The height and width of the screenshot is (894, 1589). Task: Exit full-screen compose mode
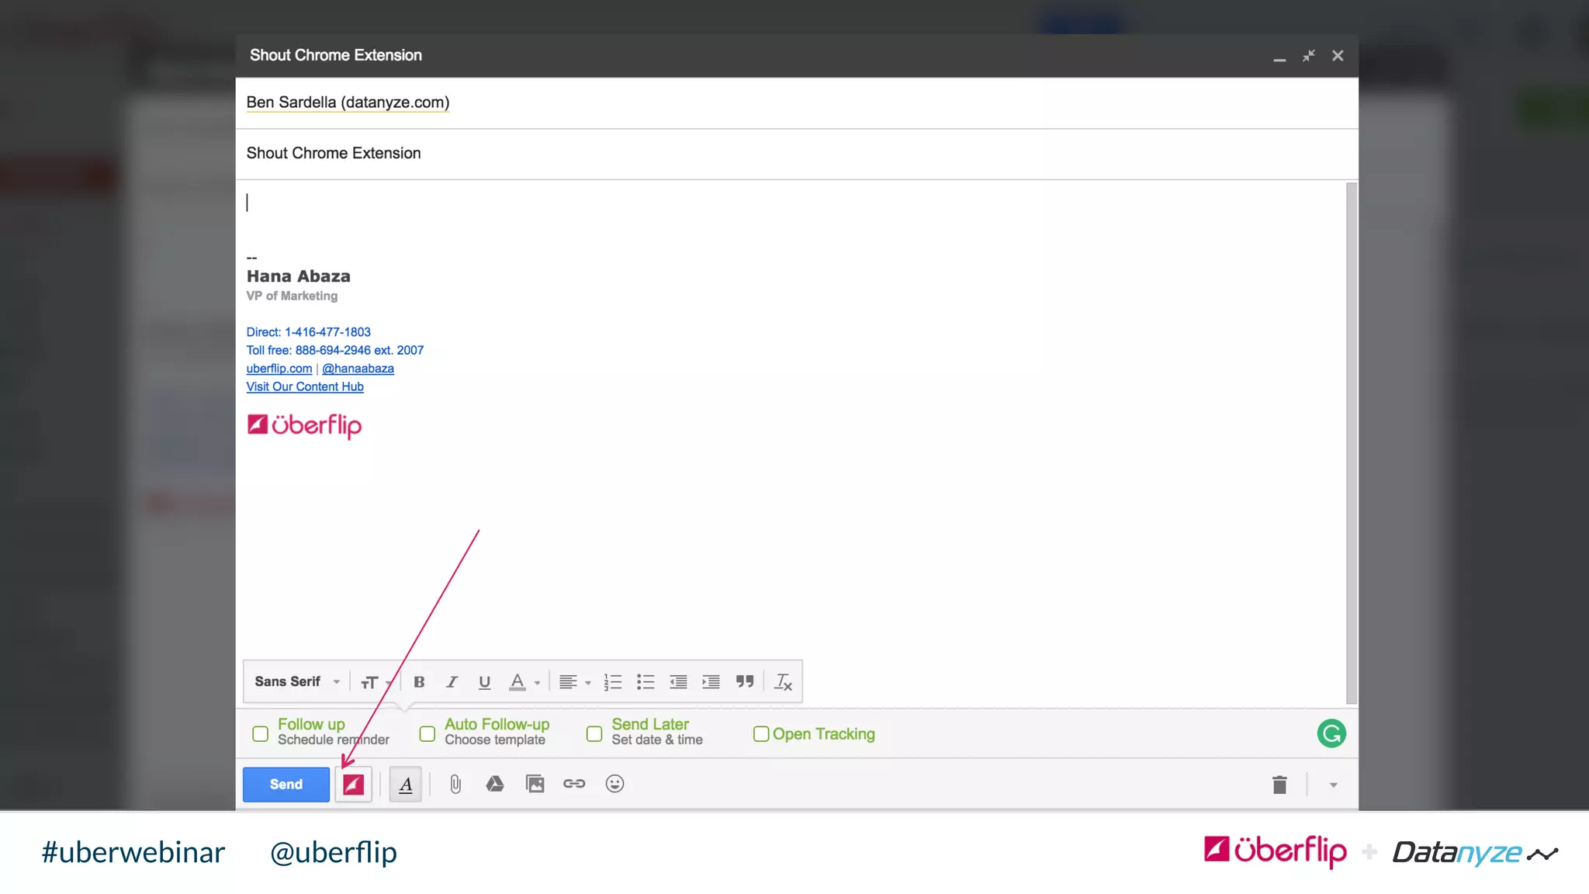(x=1309, y=56)
